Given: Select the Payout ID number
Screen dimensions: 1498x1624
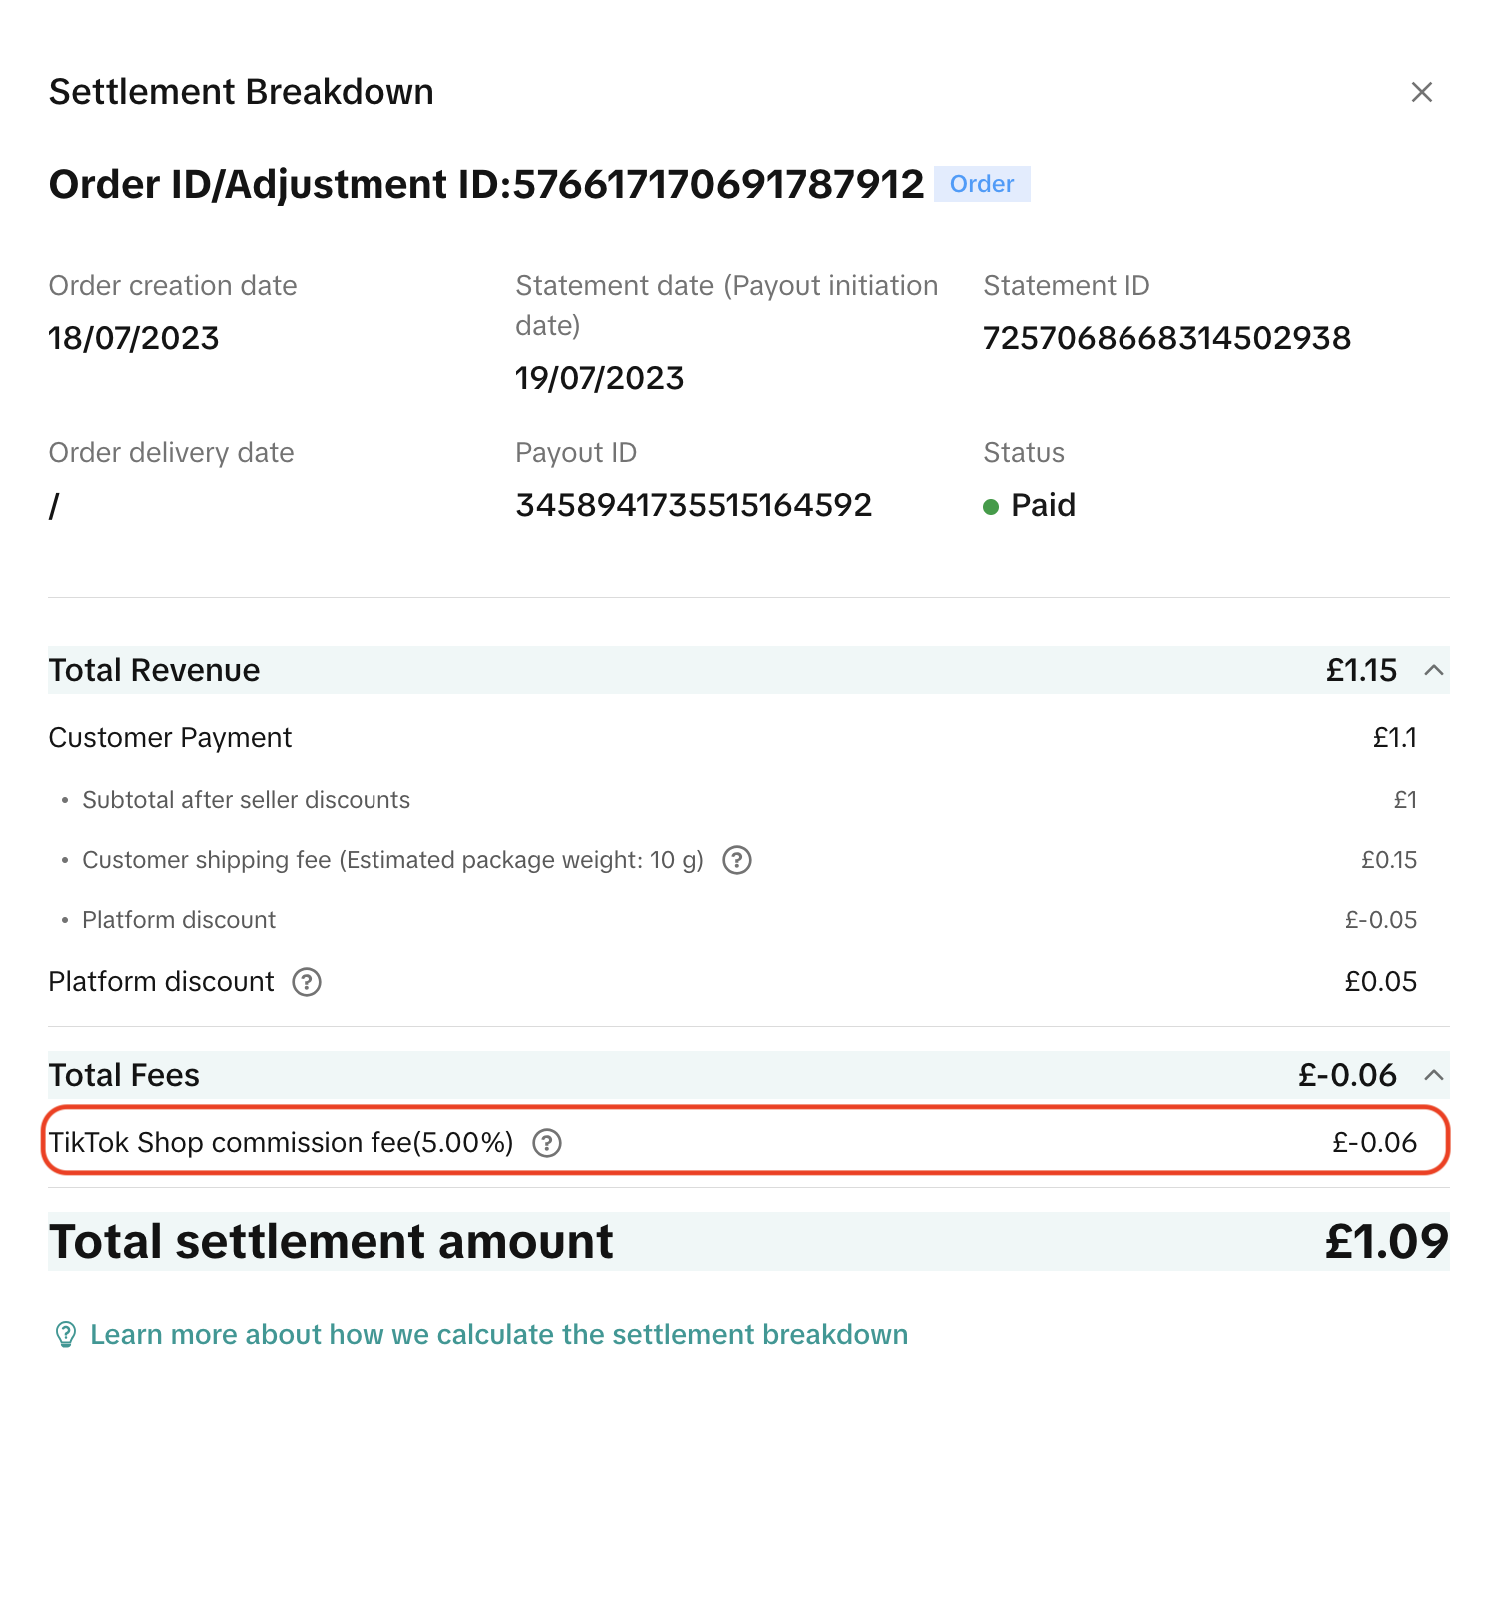Looking at the screenshot, I should tap(693, 505).
